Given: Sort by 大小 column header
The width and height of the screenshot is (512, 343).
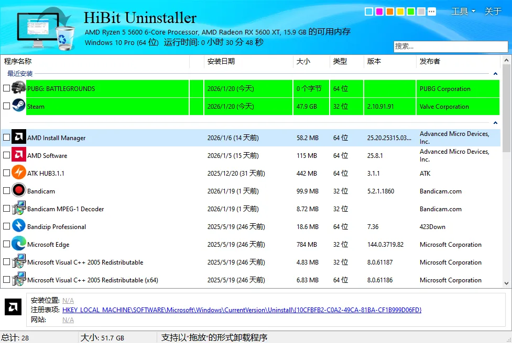Looking at the screenshot, I should click(x=311, y=61).
